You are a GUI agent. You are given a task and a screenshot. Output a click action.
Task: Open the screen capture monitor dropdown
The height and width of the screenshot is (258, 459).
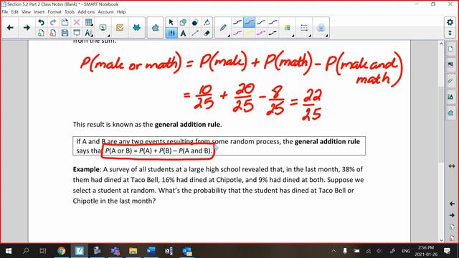(103, 28)
